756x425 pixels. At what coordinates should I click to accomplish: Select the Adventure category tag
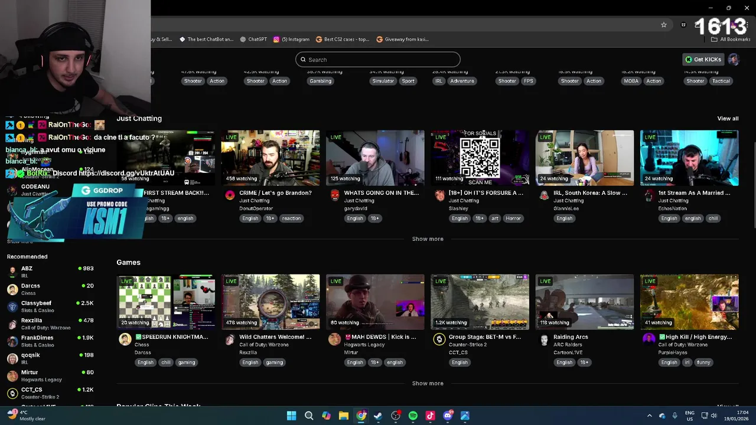coord(462,81)
